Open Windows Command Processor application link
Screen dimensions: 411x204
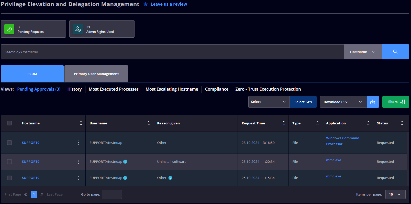[342, 141]
